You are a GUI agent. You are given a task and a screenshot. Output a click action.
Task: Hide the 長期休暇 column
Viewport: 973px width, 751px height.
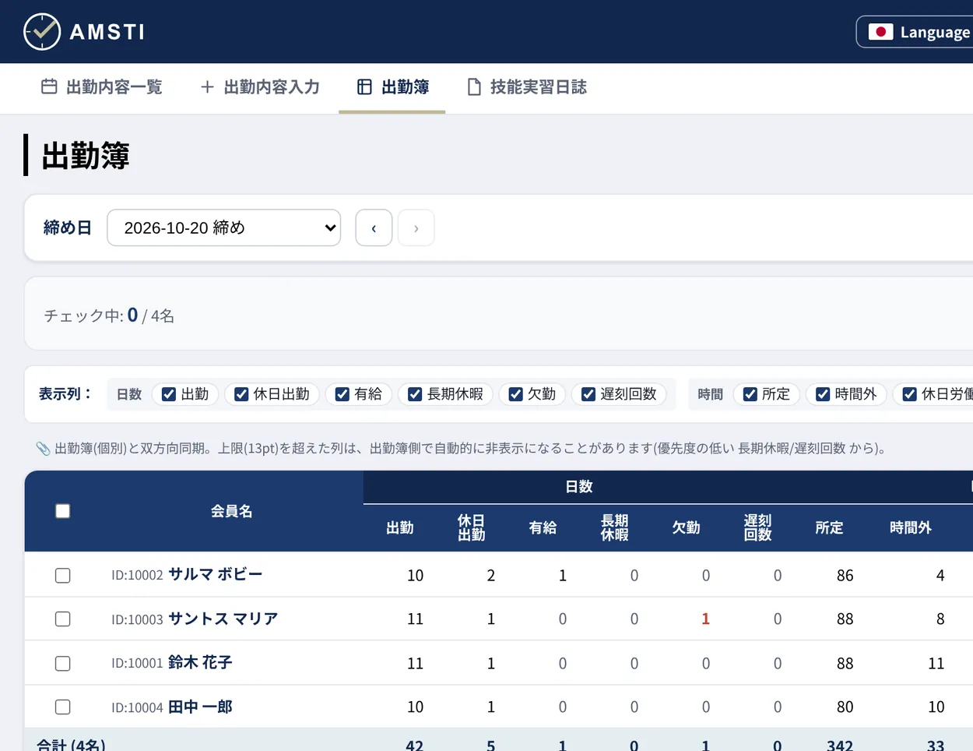pyautogui.click(x=415, y=394)
